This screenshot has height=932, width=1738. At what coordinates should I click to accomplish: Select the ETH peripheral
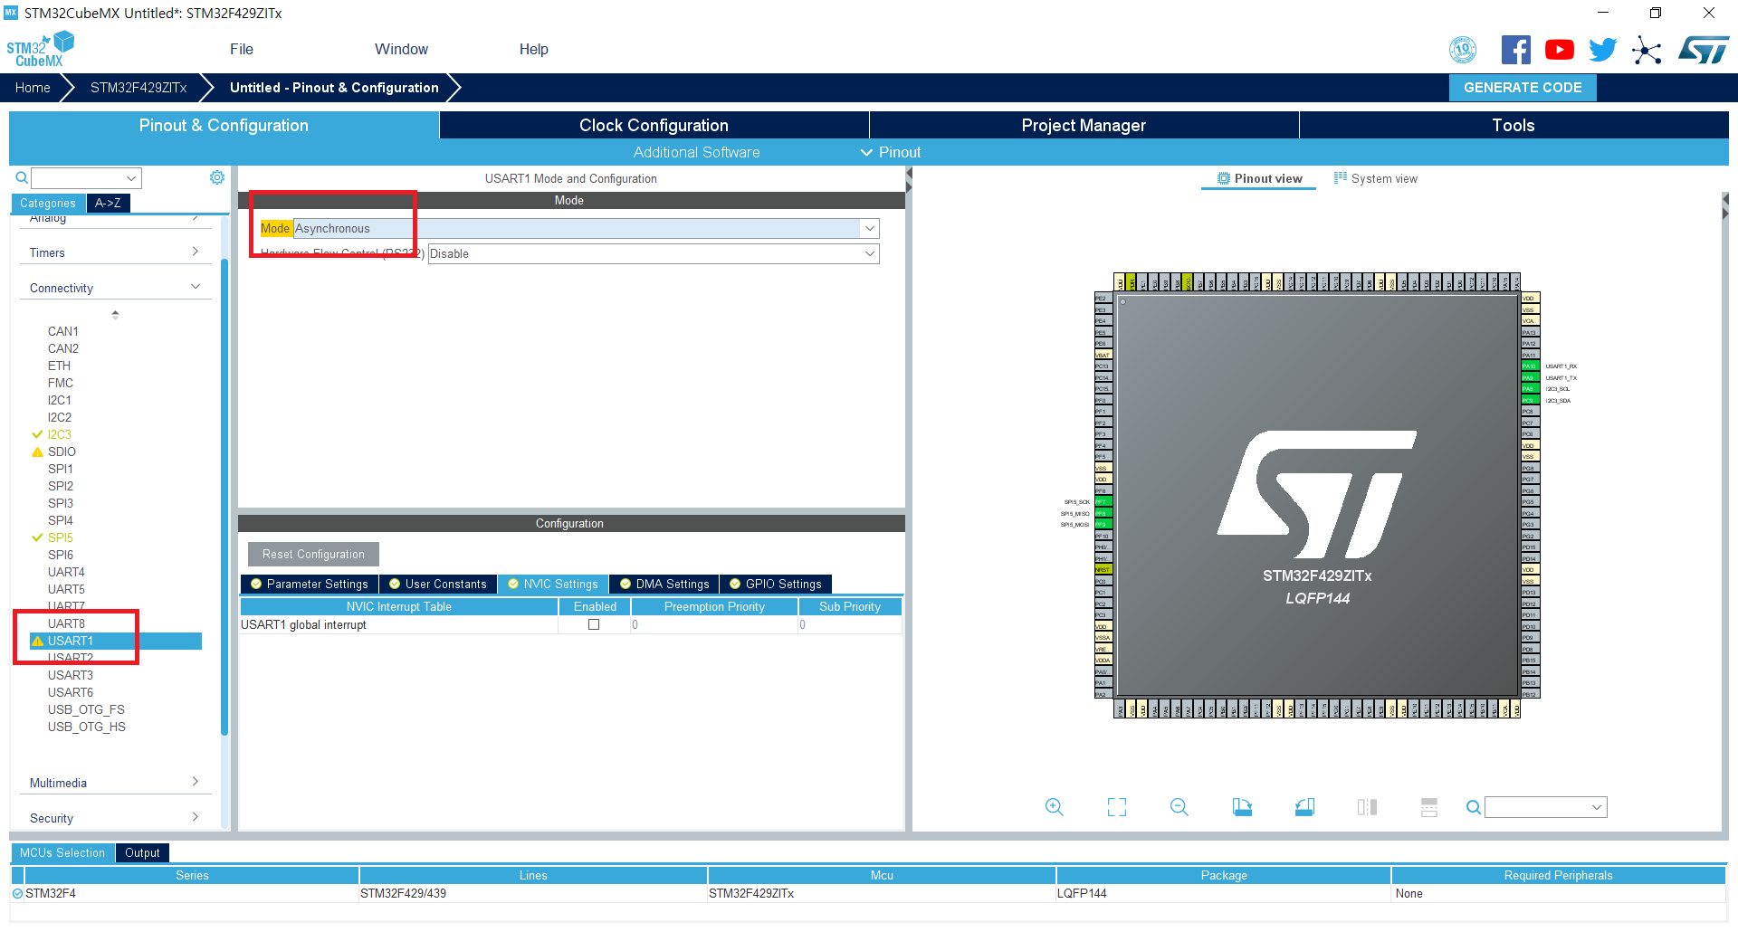(x=59, y=366)
